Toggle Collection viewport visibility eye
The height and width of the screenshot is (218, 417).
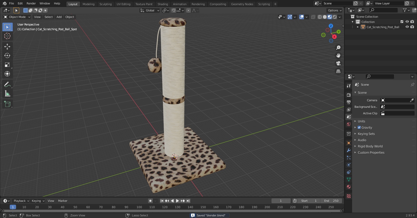click(407, 22)
